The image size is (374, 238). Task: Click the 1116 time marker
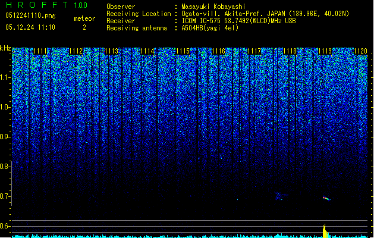pyautogui.click(x=218, y=51)
